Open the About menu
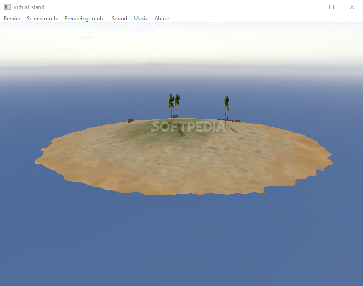 (162, 19)
